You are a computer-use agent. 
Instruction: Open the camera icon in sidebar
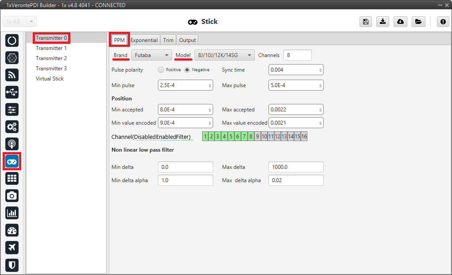click(x=12, y=195)
